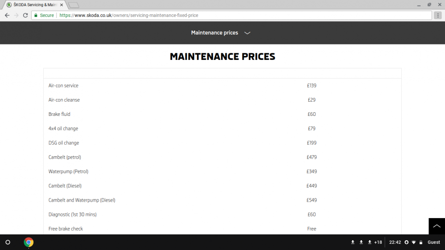Click the Cambelt and Waterpump (Diesel) label
445x250 pixels.
(x=82, y=200)
